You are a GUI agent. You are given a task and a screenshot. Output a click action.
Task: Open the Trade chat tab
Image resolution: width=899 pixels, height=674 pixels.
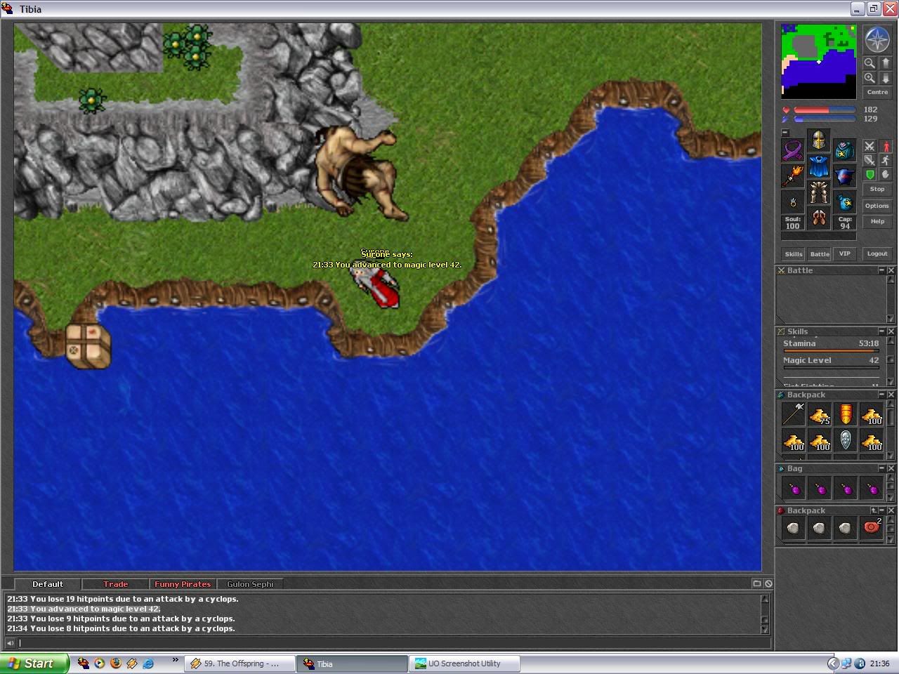point(116,584)
